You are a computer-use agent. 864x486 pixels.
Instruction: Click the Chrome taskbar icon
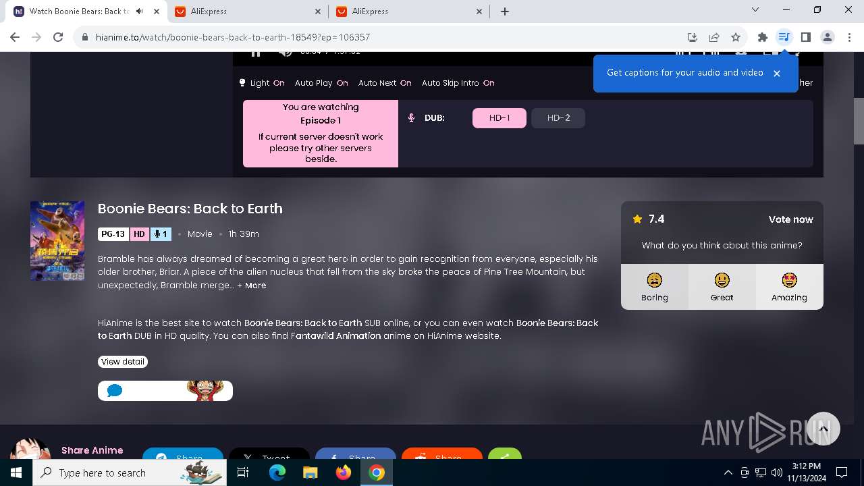[377, 473]
